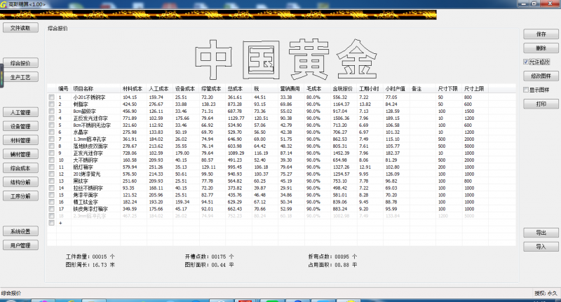The height and width of the screenshot is (302, 561).
Task: Click the 修改图样 button
Action: 541,76
